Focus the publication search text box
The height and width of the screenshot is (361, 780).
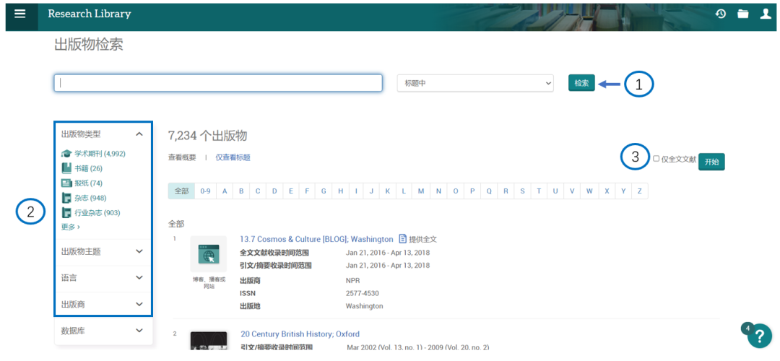click(x=218, y=83)
